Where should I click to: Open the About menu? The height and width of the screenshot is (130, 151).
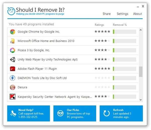(137, 14)
